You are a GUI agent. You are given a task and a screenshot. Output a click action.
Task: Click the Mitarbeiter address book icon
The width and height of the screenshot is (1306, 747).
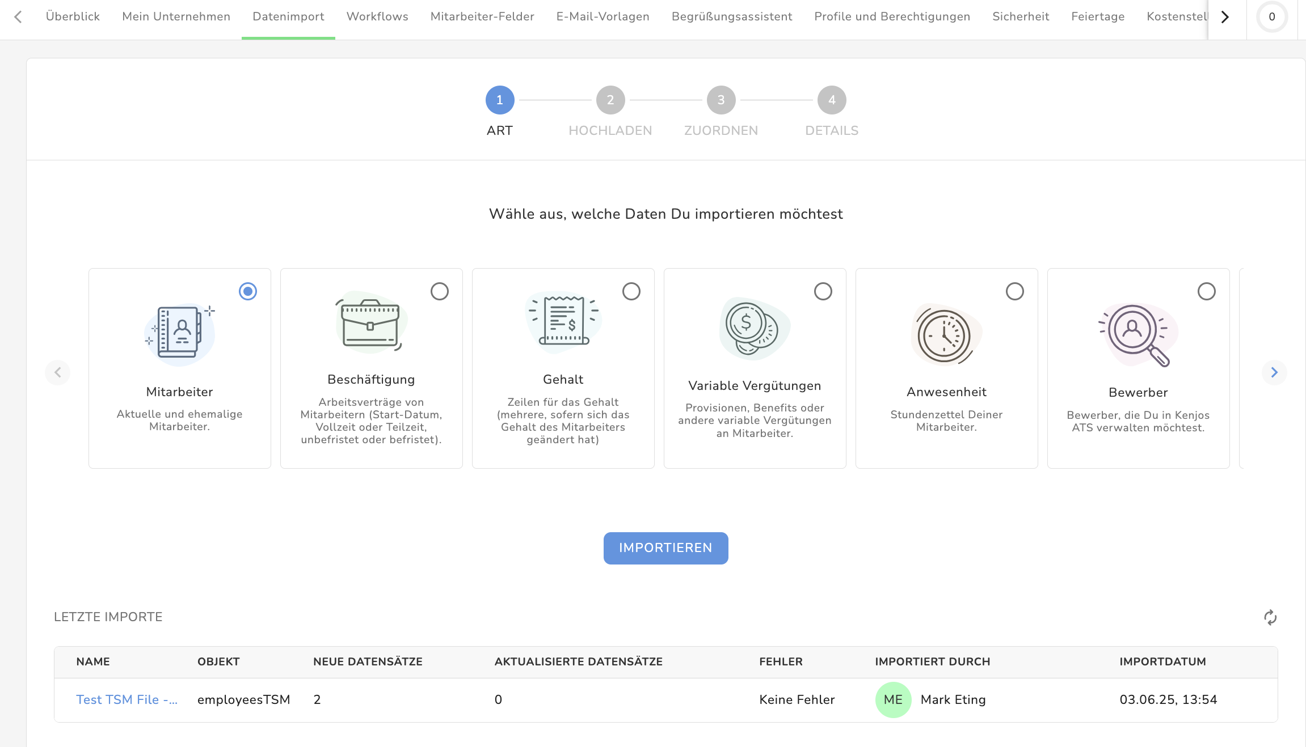(x=180, y=332)
